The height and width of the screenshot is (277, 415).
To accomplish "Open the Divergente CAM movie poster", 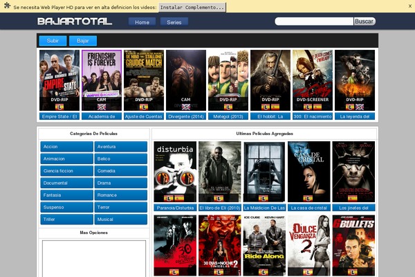I will point(186,80).
